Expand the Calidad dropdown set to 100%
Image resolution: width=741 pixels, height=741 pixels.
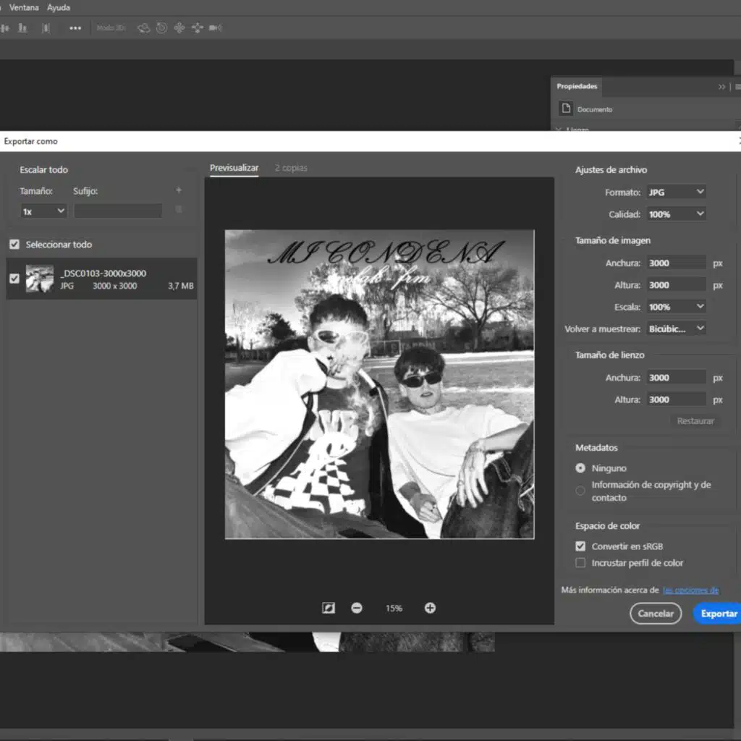676,214
